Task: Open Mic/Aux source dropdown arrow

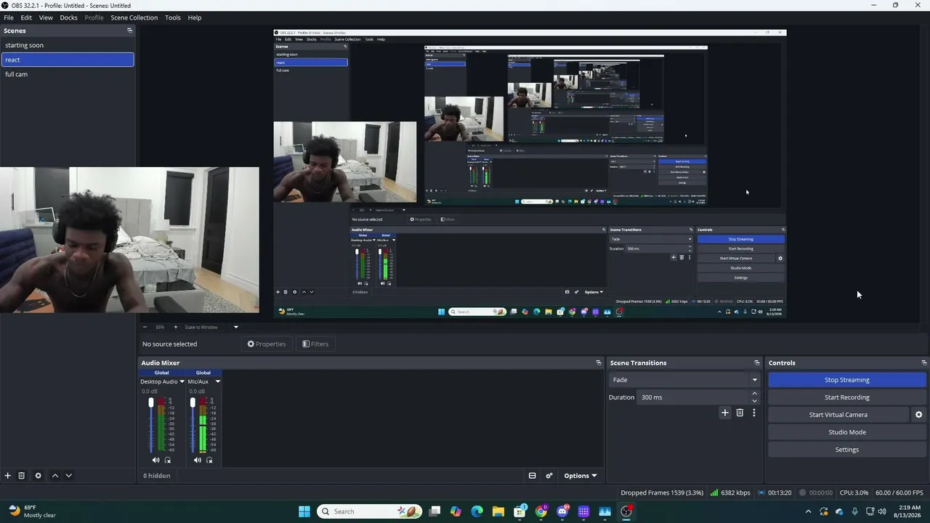Action: [217, 381]
